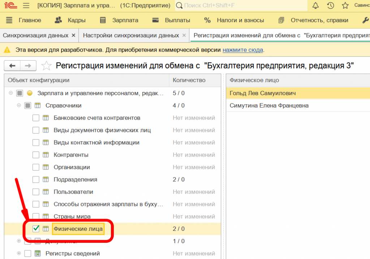
Task: Click table icon beside Способы отражения зарплаты
Action: click(46, 204)
